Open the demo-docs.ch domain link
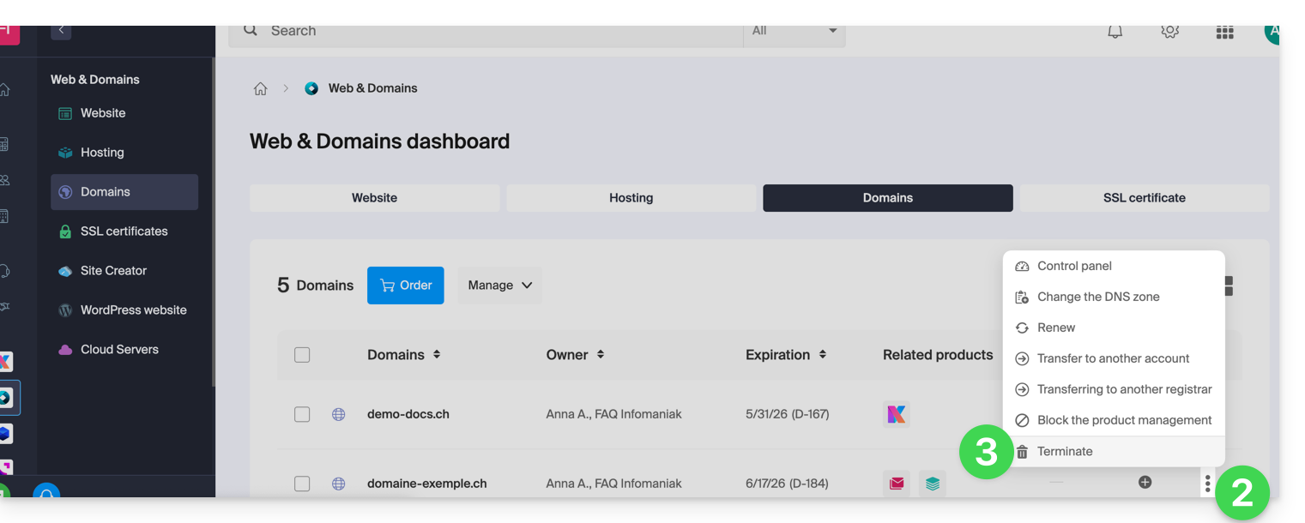Viewport: 1305px width, 523px height. pos(408,414)
